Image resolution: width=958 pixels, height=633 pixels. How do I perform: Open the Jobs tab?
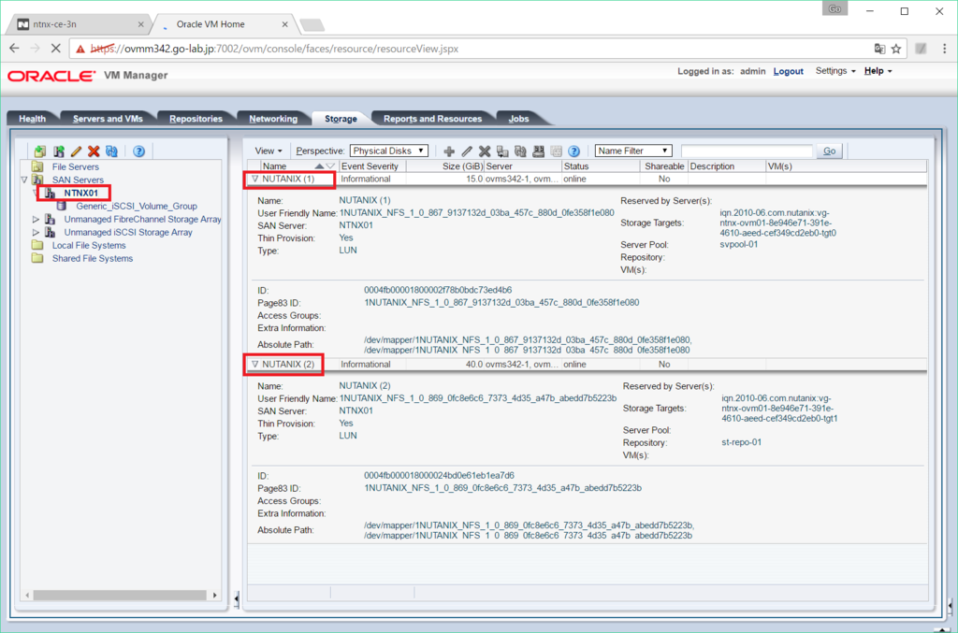point(518,119)
